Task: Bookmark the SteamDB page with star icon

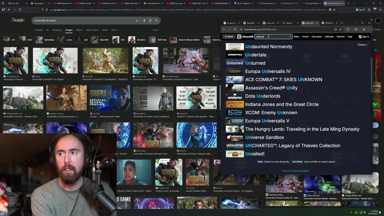Action: point(340,29)
